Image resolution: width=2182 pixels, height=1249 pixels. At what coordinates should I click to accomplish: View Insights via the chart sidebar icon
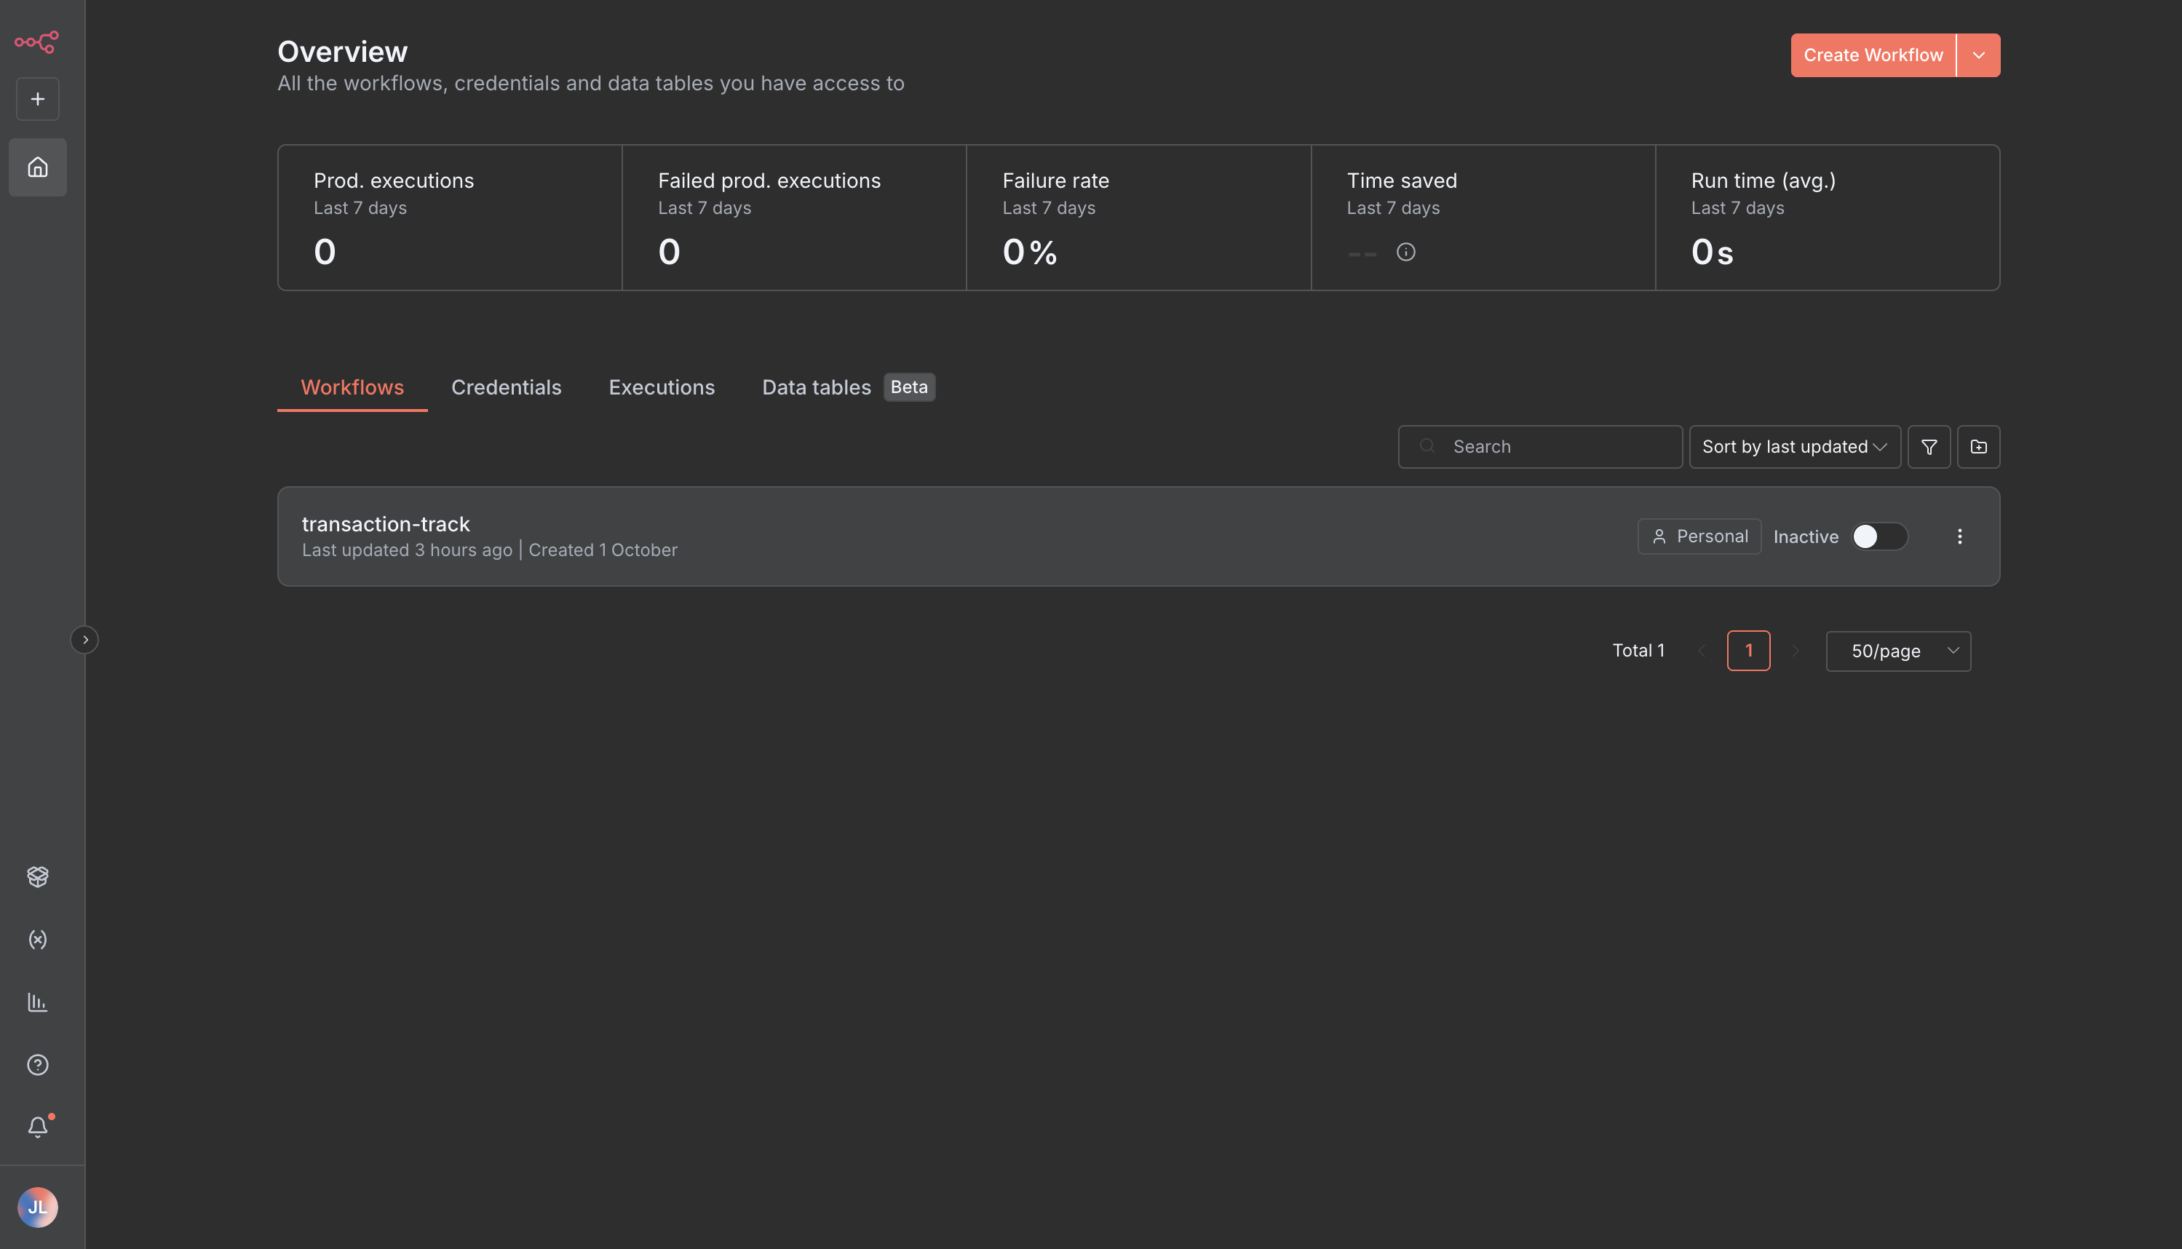click(37, 1002)
